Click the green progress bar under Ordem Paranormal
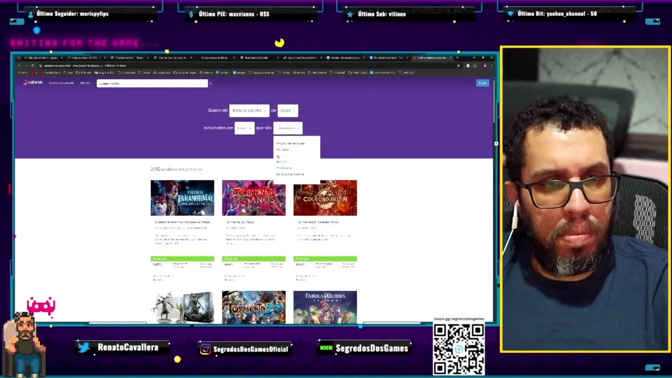Screen dimensions: 672x378 pos(182,259)
